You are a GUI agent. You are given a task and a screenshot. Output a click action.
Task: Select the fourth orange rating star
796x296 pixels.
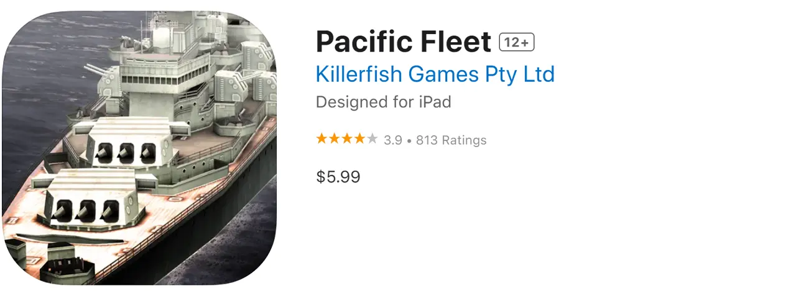[359, 139]
